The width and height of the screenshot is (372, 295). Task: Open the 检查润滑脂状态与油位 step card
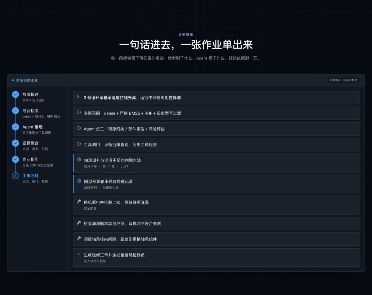(x=216, y=223)
